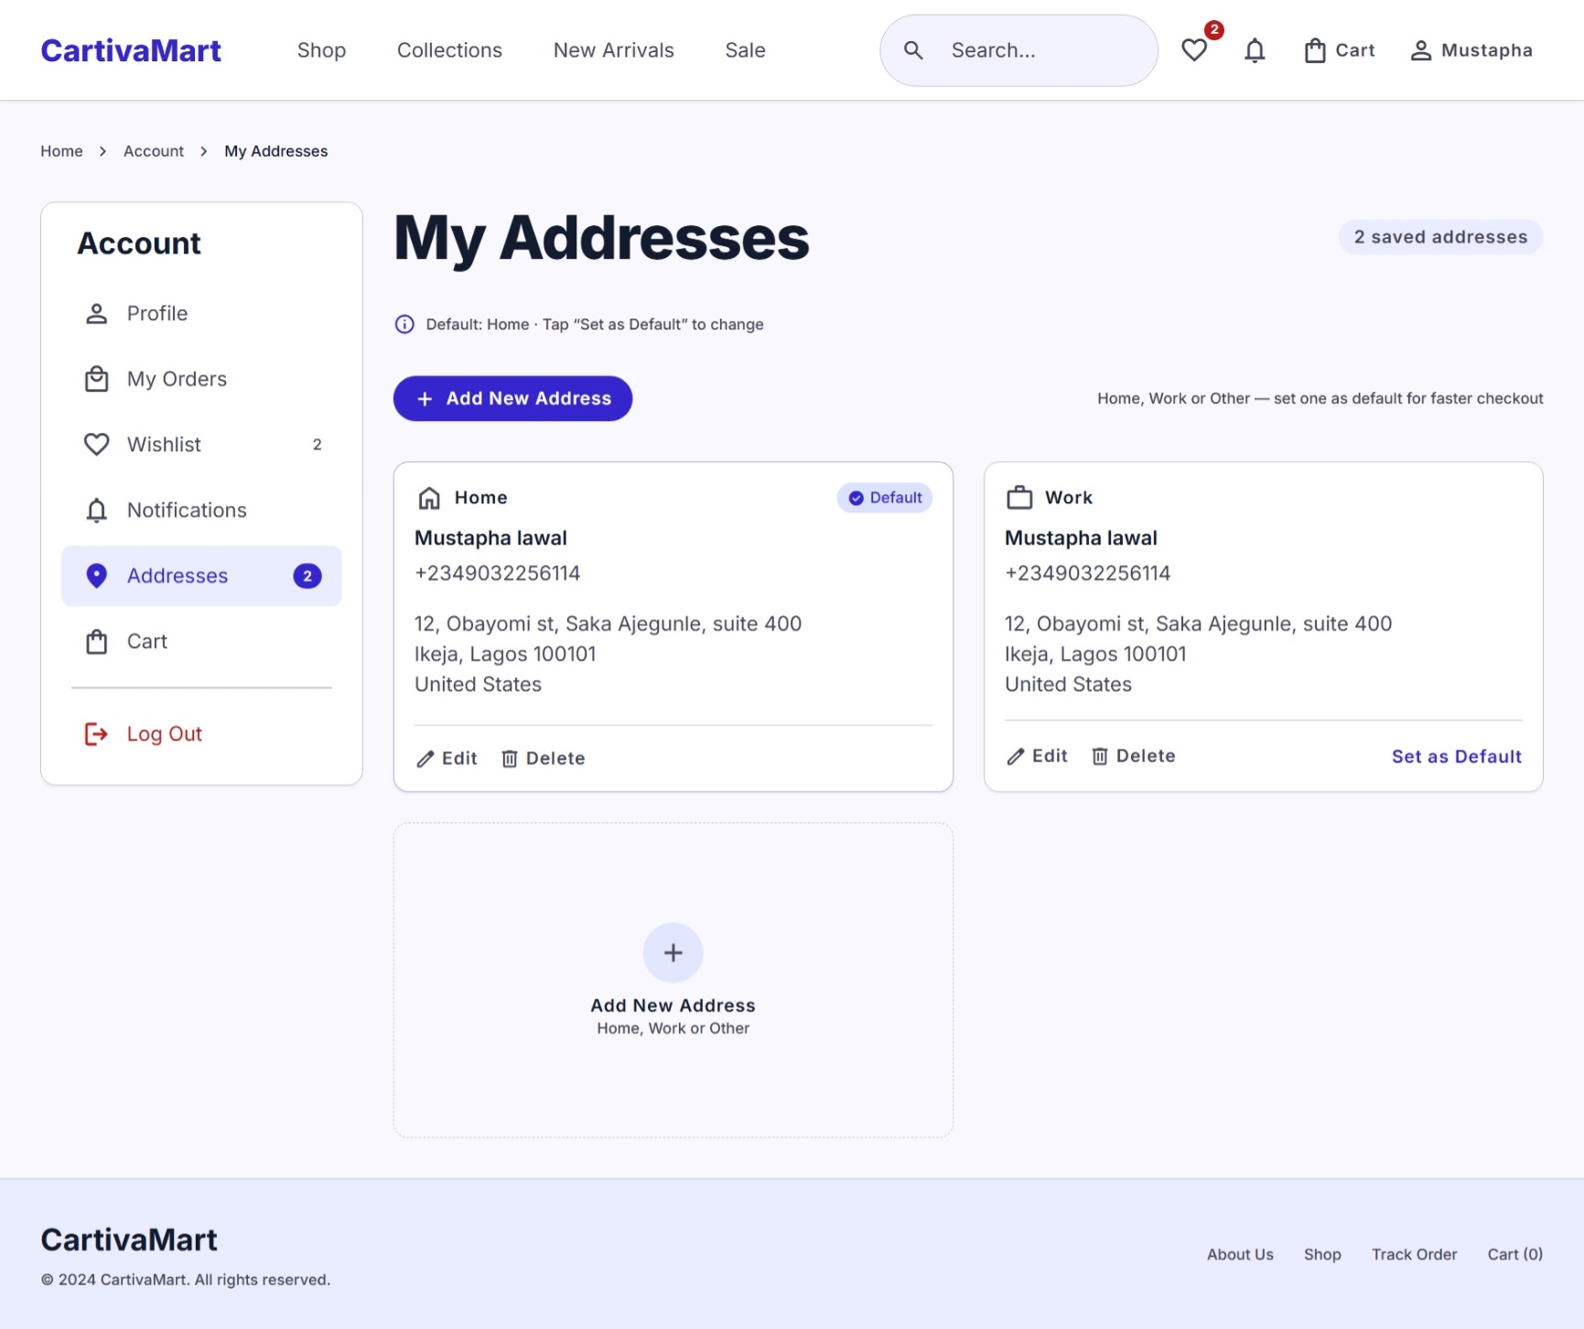Open the Shop menu in top navigation
The width and height of the screenshot is (1584, 1329).
(x=321, y=50)
